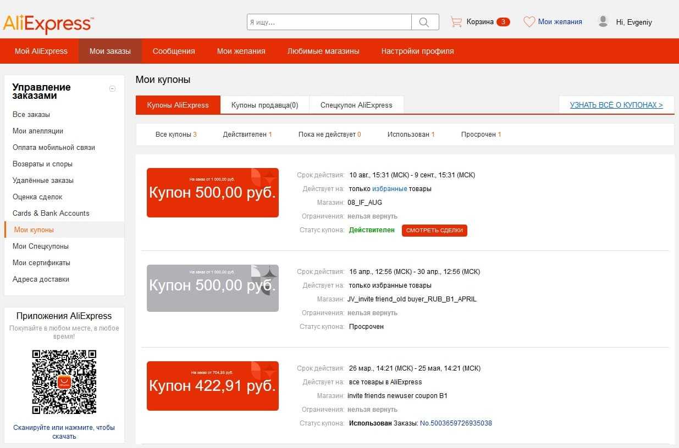Switch to the Спецкупон AliExpress tab

point(356,105)
